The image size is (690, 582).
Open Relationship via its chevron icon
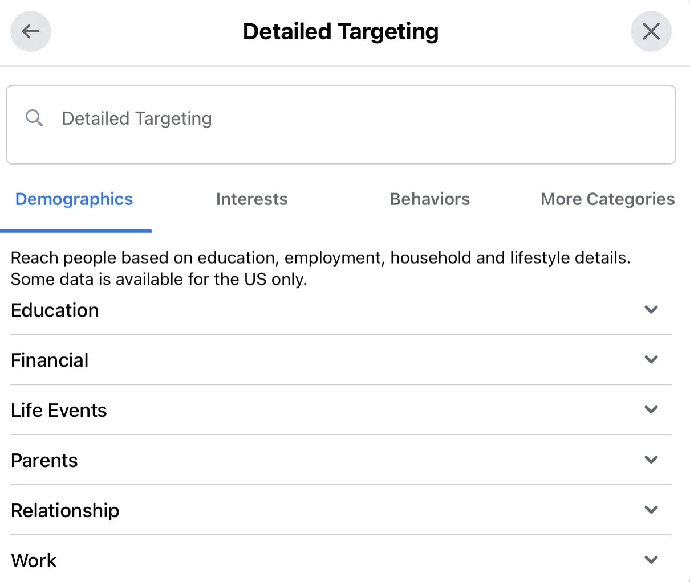pos(651,510)
